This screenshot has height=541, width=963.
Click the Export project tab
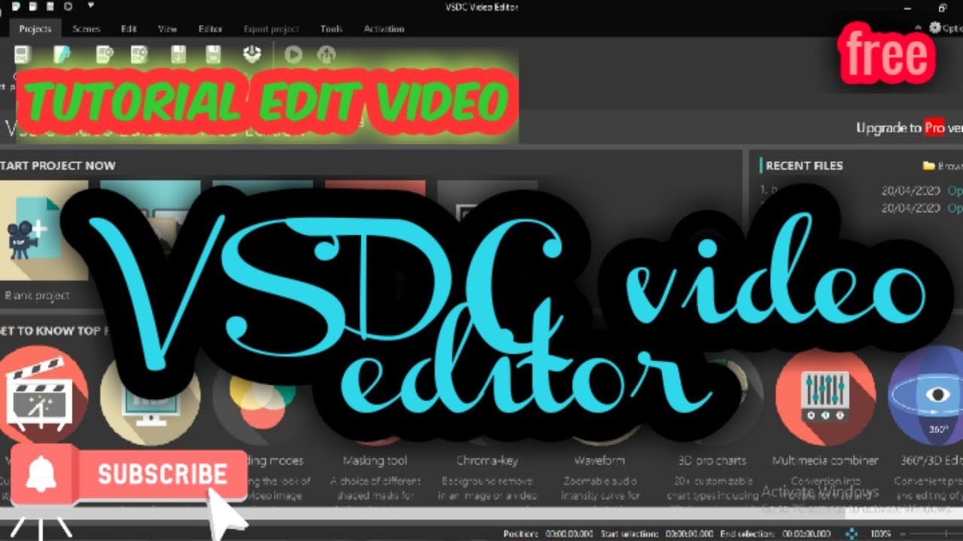271,29
